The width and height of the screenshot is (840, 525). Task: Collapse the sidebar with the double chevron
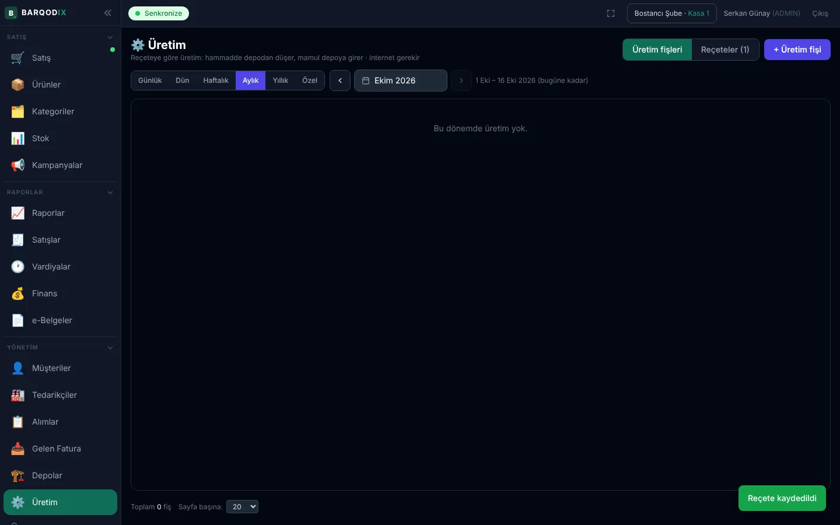tap(107, 13)
